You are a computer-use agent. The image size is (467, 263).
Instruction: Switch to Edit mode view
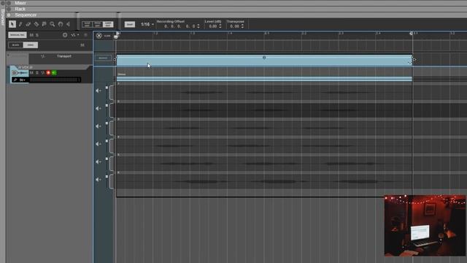coord(108,24)
